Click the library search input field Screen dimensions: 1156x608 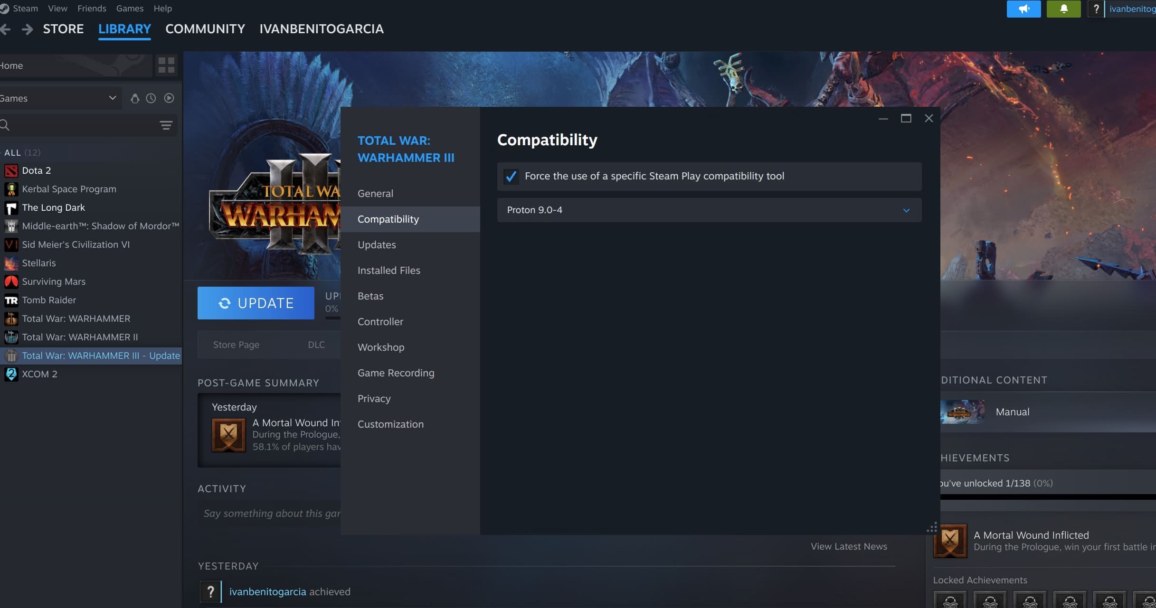click(x=81, y=125)
